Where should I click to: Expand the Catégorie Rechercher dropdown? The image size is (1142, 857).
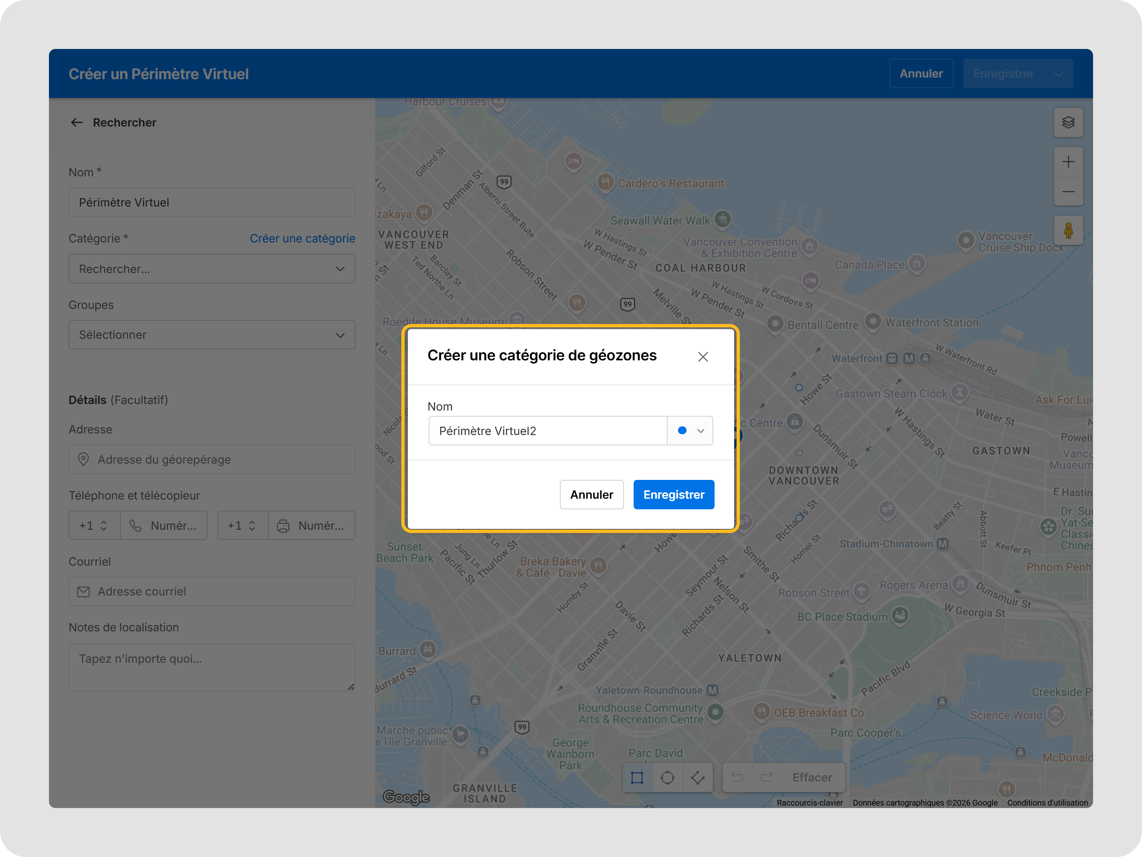(x=212, y=269)
